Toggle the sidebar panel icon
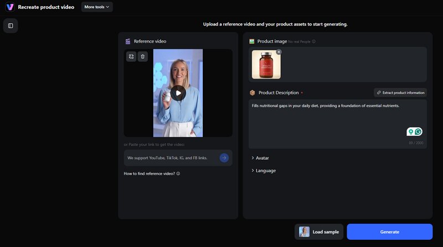The width and height of the screenshot is (443, 247). [11, 25]
